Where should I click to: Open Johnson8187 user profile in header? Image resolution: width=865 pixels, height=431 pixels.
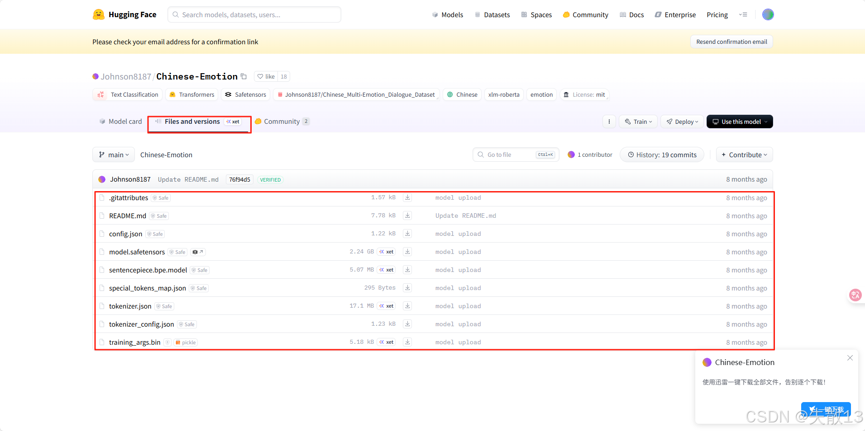(126, 76)
